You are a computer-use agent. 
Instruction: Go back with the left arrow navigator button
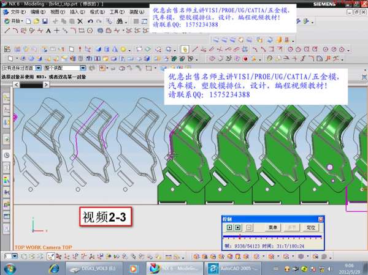(x=16, y=85)
